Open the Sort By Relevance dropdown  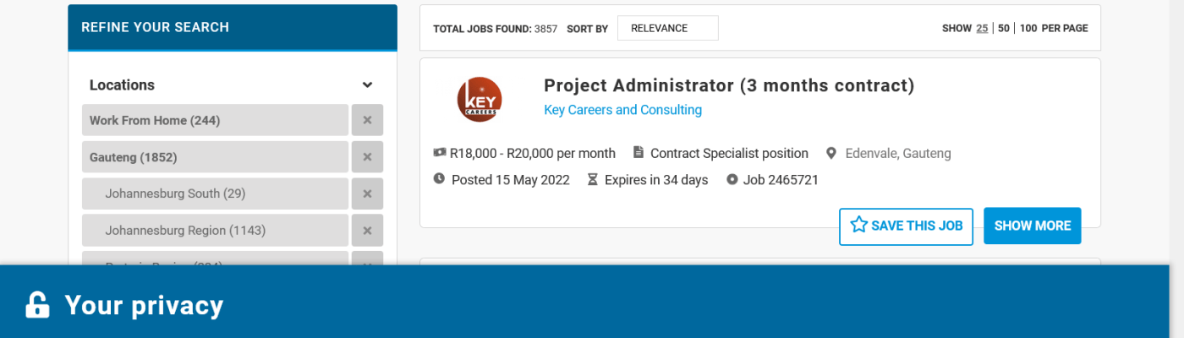click(667, 28)
